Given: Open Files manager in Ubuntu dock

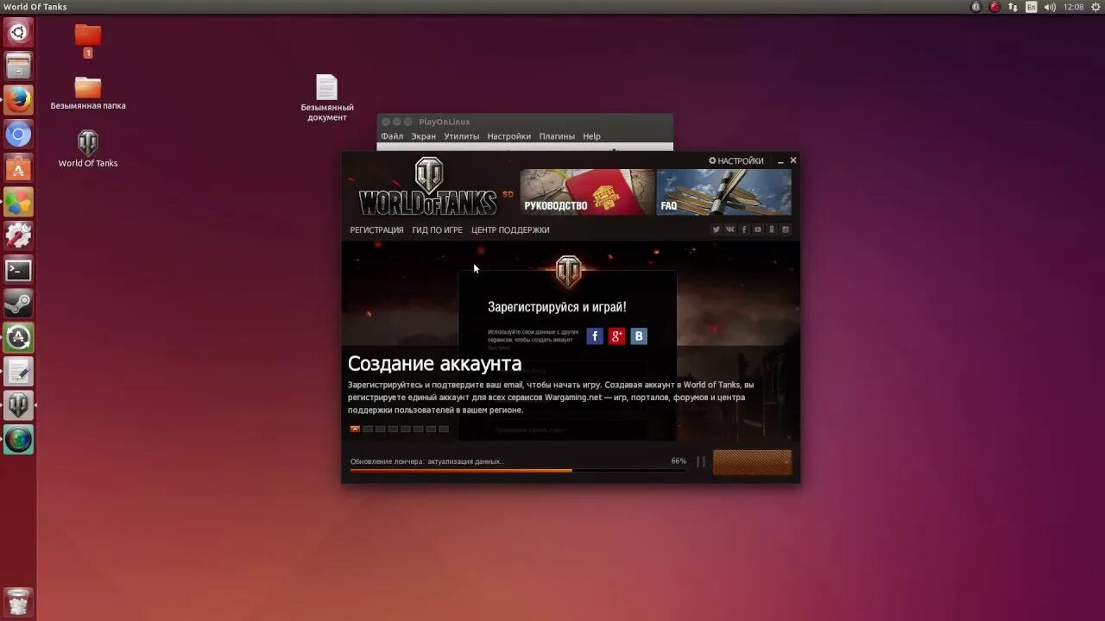Looking at the screenshot, I should pyautogui.click(x=18, y=66).
